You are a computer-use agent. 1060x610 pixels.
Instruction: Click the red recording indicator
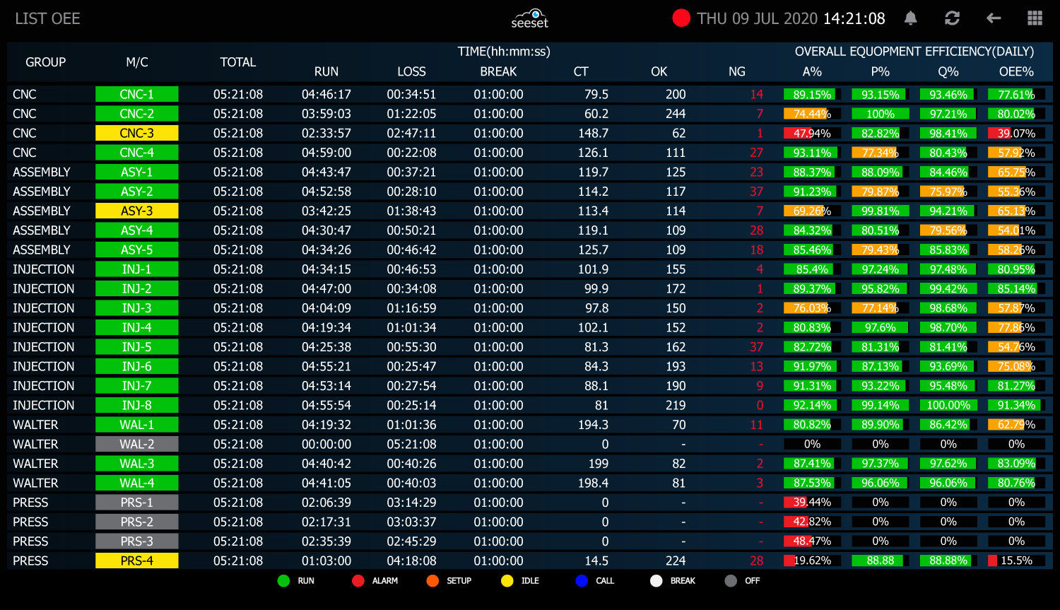point(681,18)
